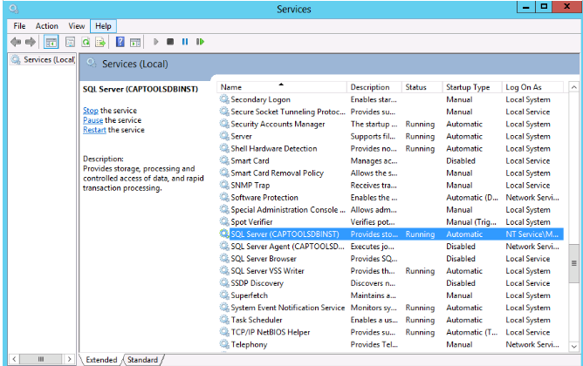The image size is (583, 366).
Task: Click gear icon beside Secondary Logon
Action: click(x=224, y=99)
